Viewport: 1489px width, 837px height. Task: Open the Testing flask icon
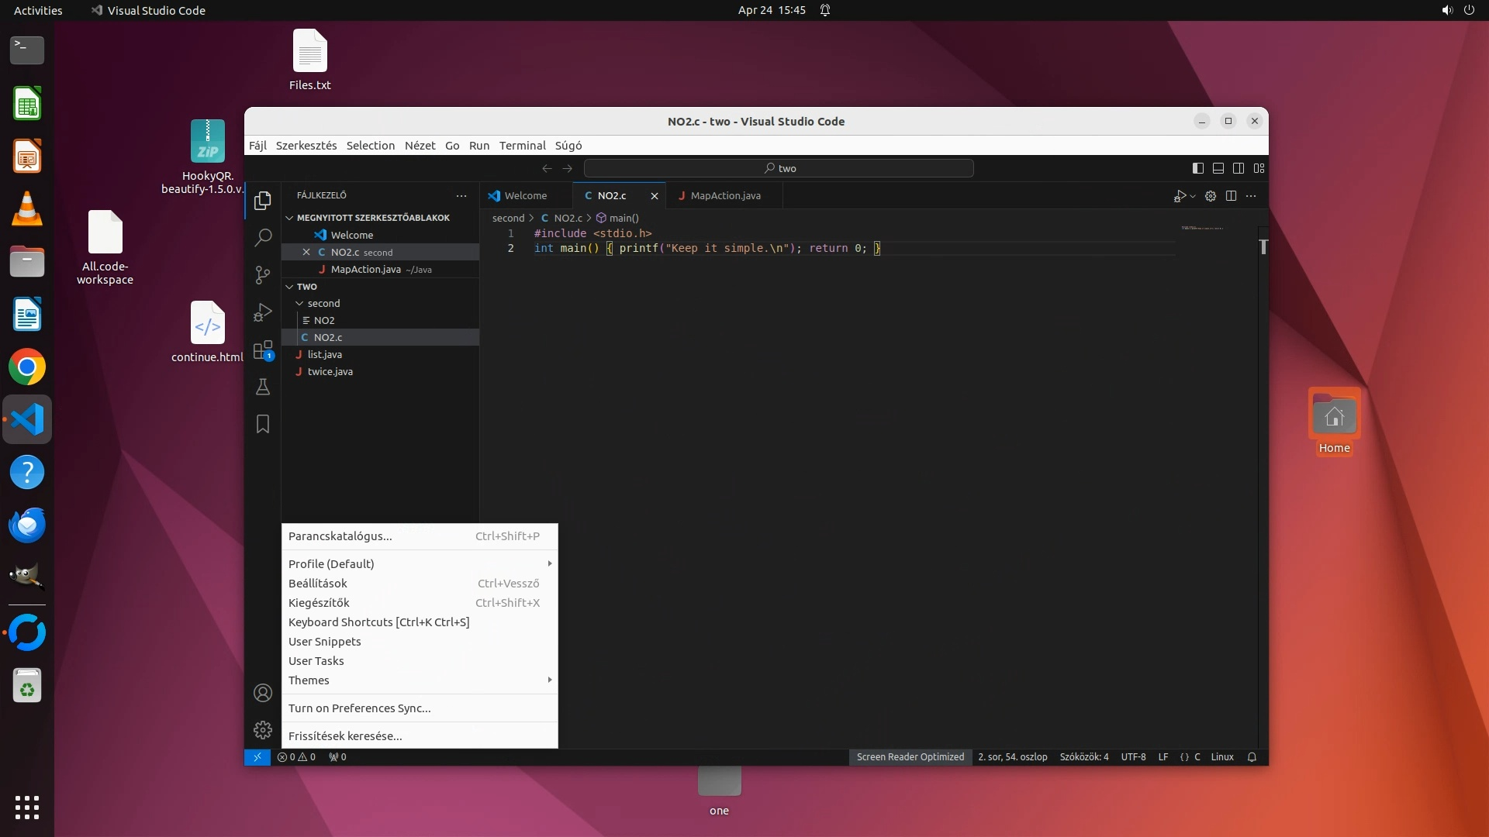coord(263,387)
